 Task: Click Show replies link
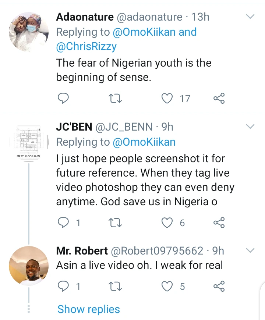(x=89, y=309)
